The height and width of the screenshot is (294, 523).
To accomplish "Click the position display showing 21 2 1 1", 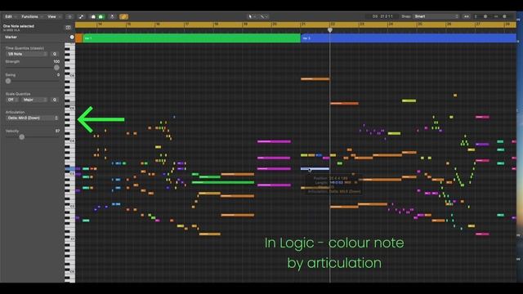I will tap(382, 16).
